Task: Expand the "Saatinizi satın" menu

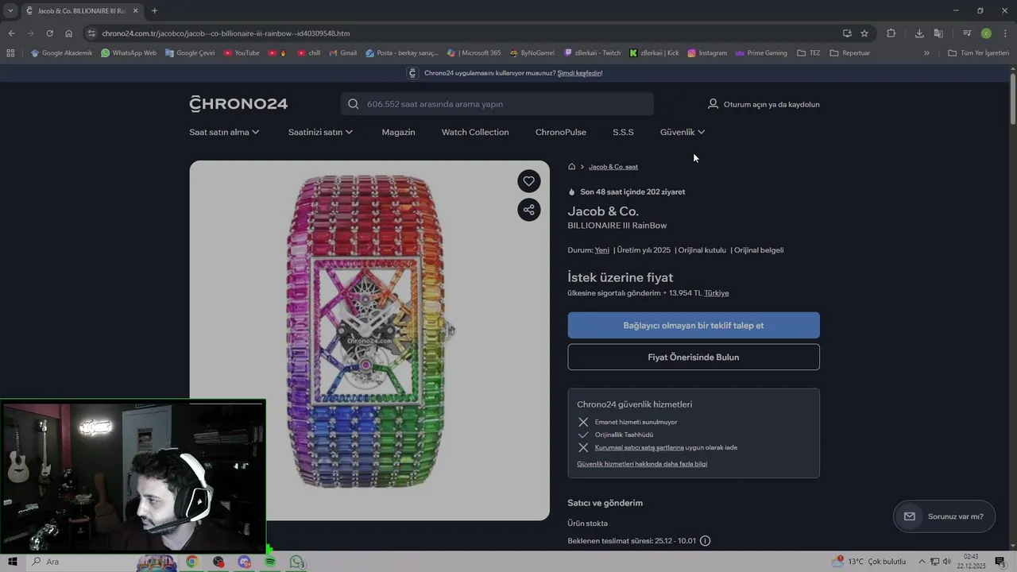Action: pos(320,132)
